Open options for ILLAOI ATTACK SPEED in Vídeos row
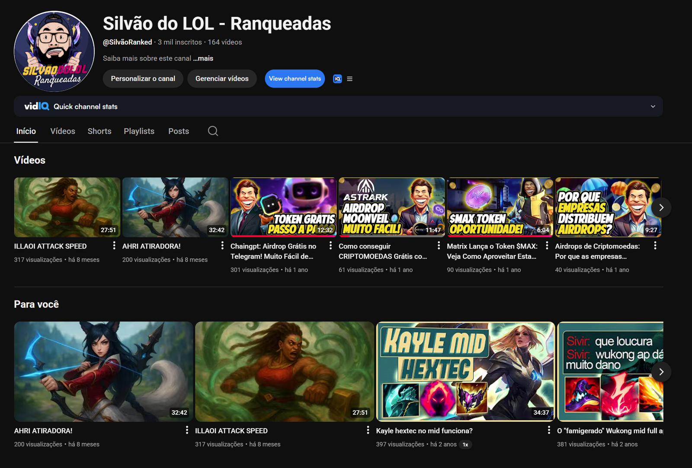Screen dimensions: 692x468 114,245
